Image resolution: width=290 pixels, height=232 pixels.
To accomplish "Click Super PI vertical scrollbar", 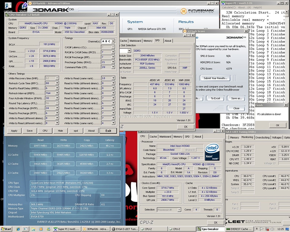I will (287, 56).
